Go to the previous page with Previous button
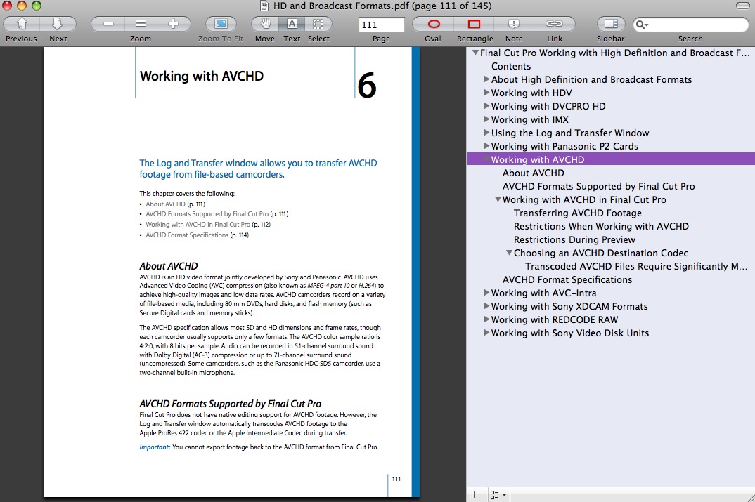Screen dimensions: 755x502 (x=22, y=24)
